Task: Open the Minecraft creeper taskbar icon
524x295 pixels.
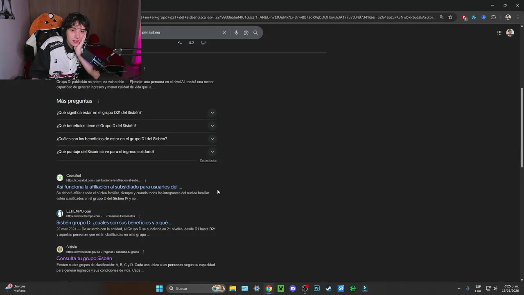Action: coord(280,288)
